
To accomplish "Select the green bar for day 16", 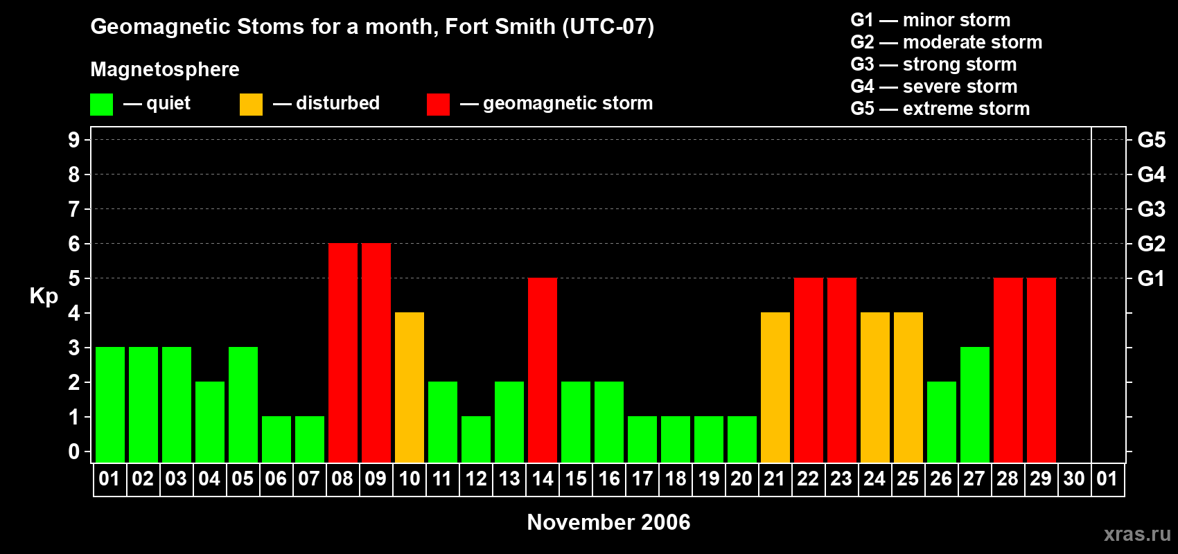I will click(609, 422).
